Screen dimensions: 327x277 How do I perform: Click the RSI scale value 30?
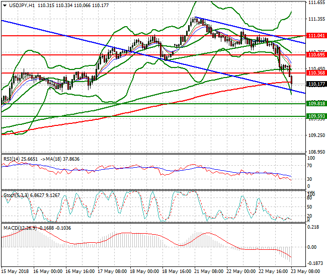[310, 179]
